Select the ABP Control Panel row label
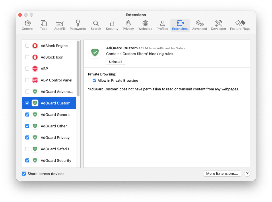Viewport: 272px width, 202px height. pyautogui.click(x=56, y=80)
